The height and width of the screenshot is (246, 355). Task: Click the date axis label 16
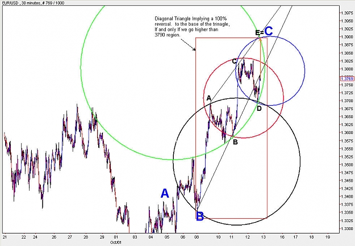(x=282, y=237)
